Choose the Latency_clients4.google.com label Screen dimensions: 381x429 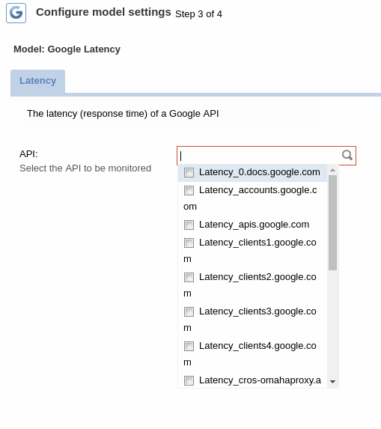pyautogui.click(x=250, y=354)
